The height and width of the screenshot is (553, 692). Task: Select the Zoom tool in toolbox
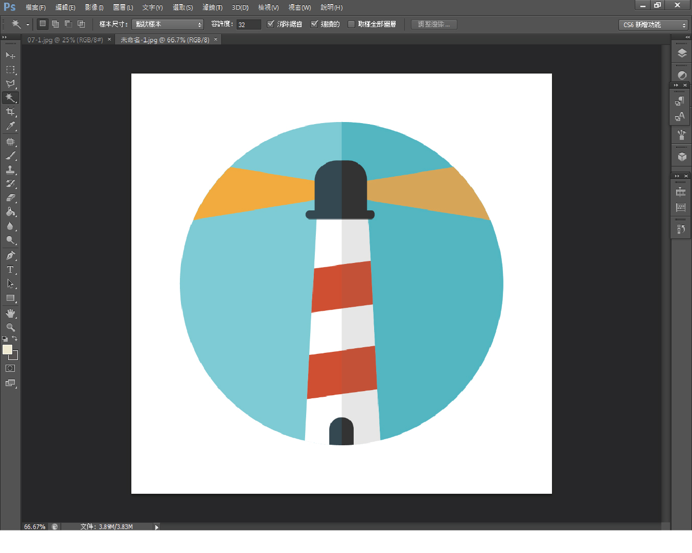(10, 327)
